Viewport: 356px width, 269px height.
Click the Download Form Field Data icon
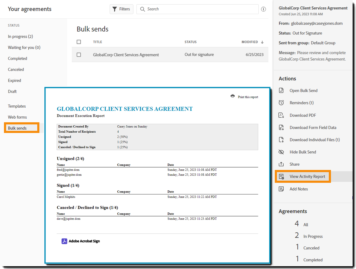281,127
